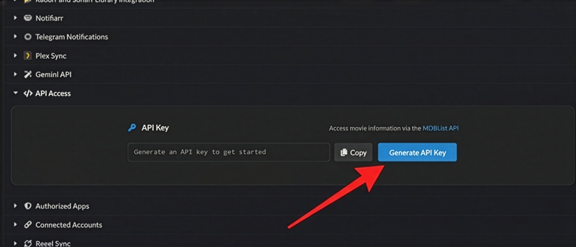
Task: Select the Telegram Notifications label
Action: 72,37
